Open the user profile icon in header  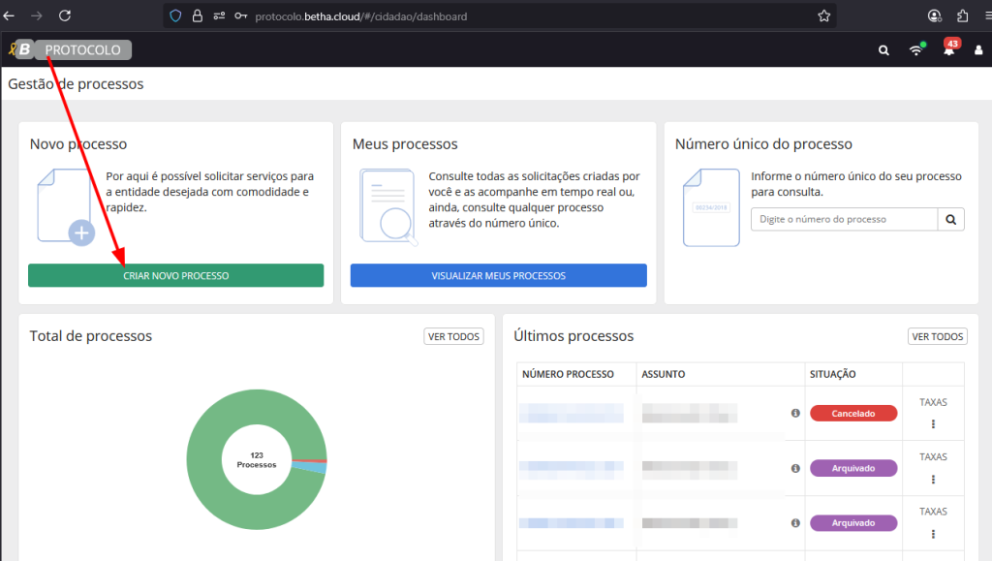tap(978, 50)
